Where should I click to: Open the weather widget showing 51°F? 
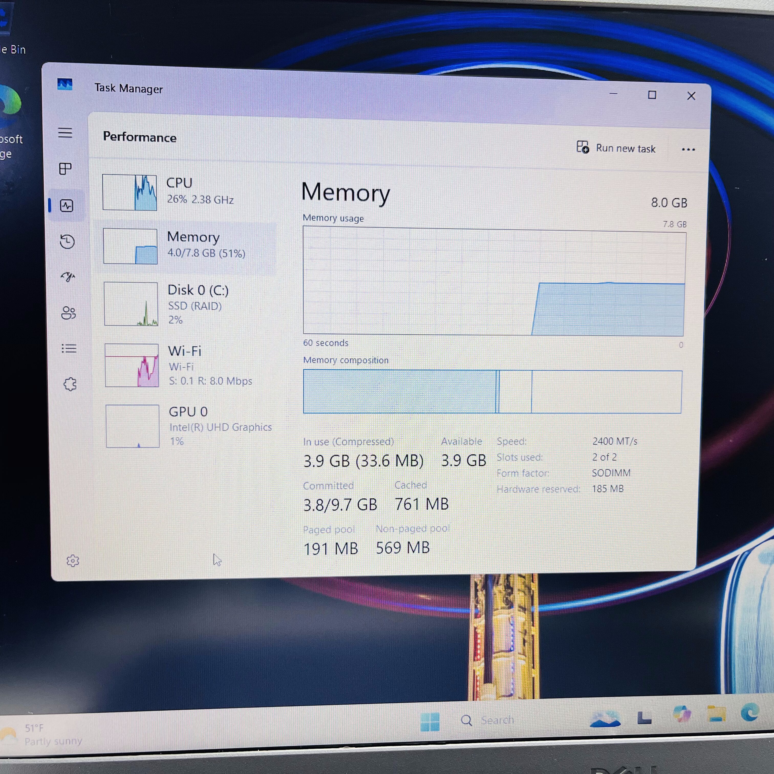pyautogui.click(x=42, y=735)
